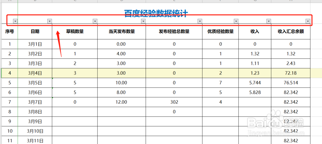Screen dimensions: 322x144
Task: Select the 76.514 cell in 收入汇总余额 column
Action: pyautogui.click(x=291, y=83)
